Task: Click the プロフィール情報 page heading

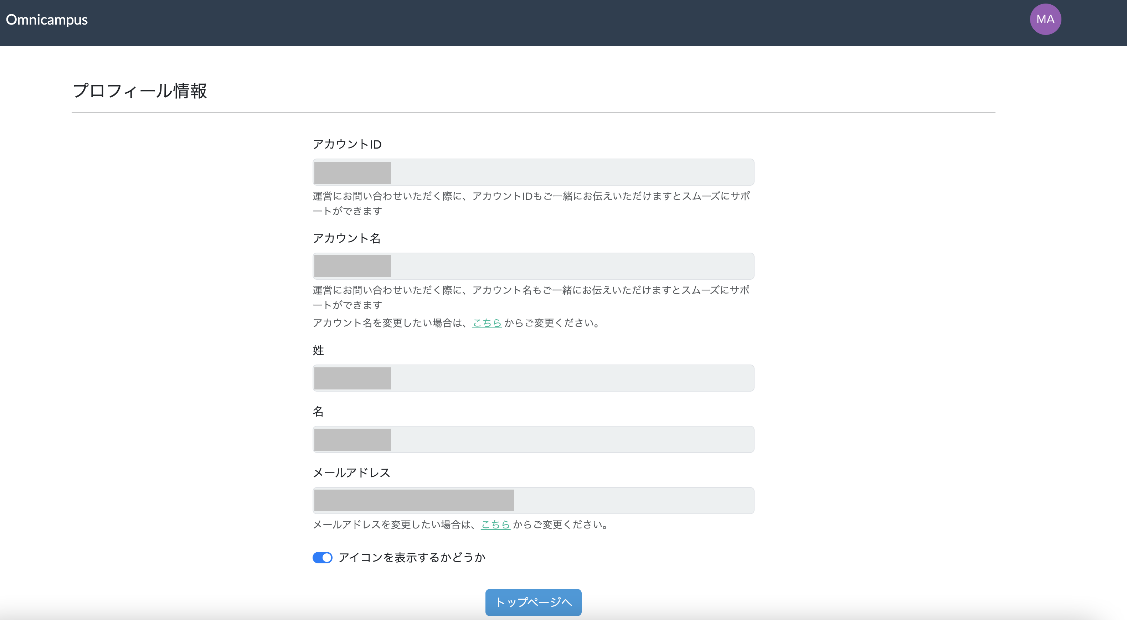Action: point(140,91)
